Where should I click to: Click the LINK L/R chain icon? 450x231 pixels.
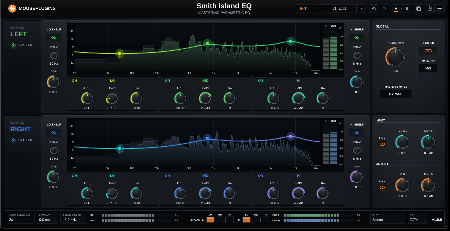coord(428,51)
